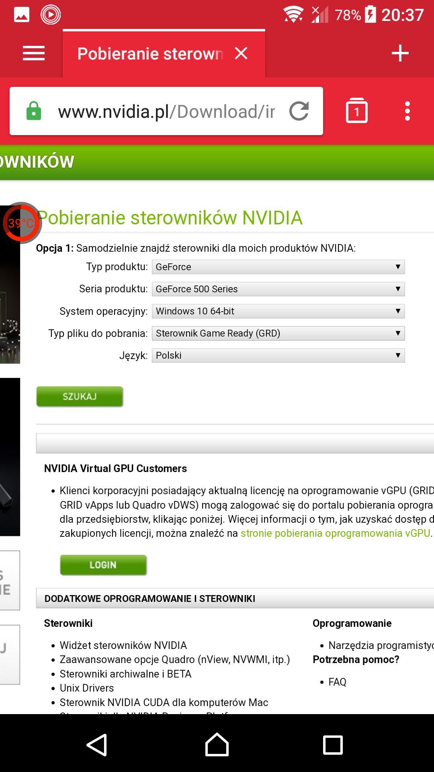The height and width of the screenshot is (772, 434).
Task: Open the System operacyjny dropdown
Action: [x=278, y=311]
